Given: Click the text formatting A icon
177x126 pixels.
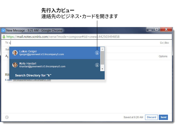Looking at the screenshot, I should [7, 56].
